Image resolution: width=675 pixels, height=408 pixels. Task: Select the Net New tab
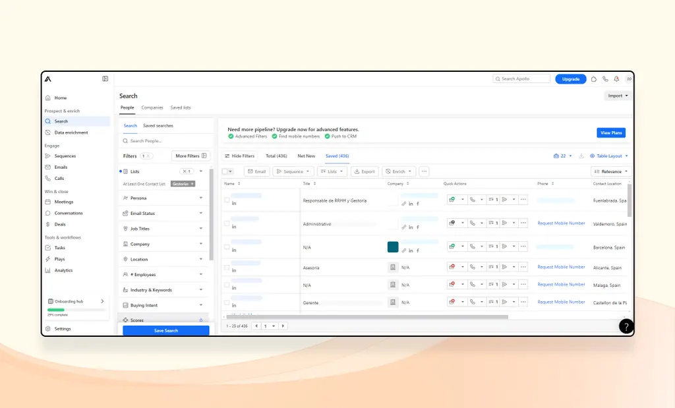[306, 156]
